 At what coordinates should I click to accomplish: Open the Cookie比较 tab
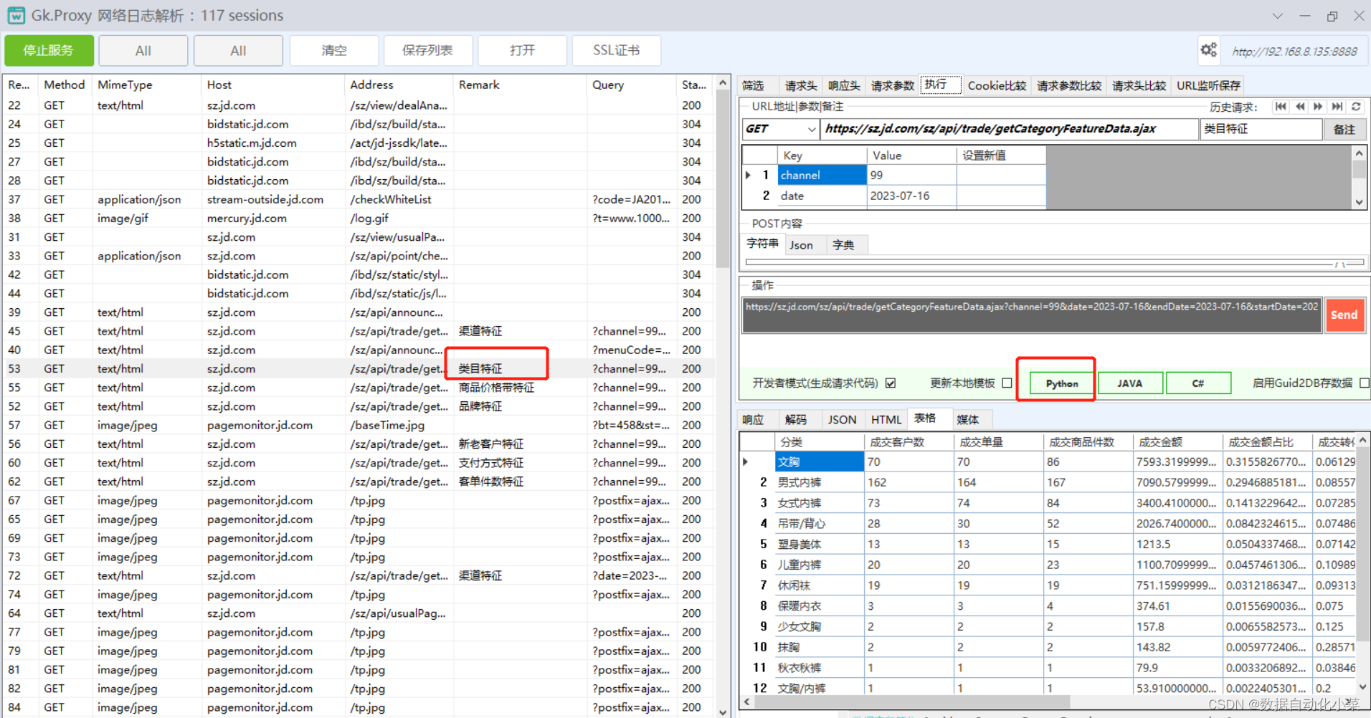click(x=997, y=85)
